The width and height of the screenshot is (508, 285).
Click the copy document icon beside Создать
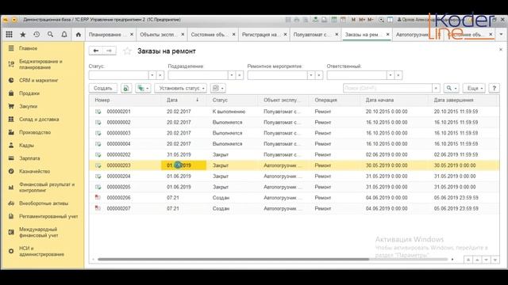[126, 88]
